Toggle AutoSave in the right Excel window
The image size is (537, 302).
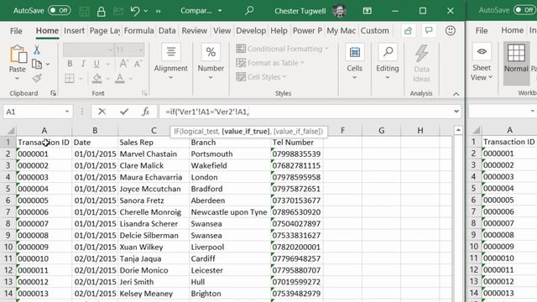pos(524,10)
